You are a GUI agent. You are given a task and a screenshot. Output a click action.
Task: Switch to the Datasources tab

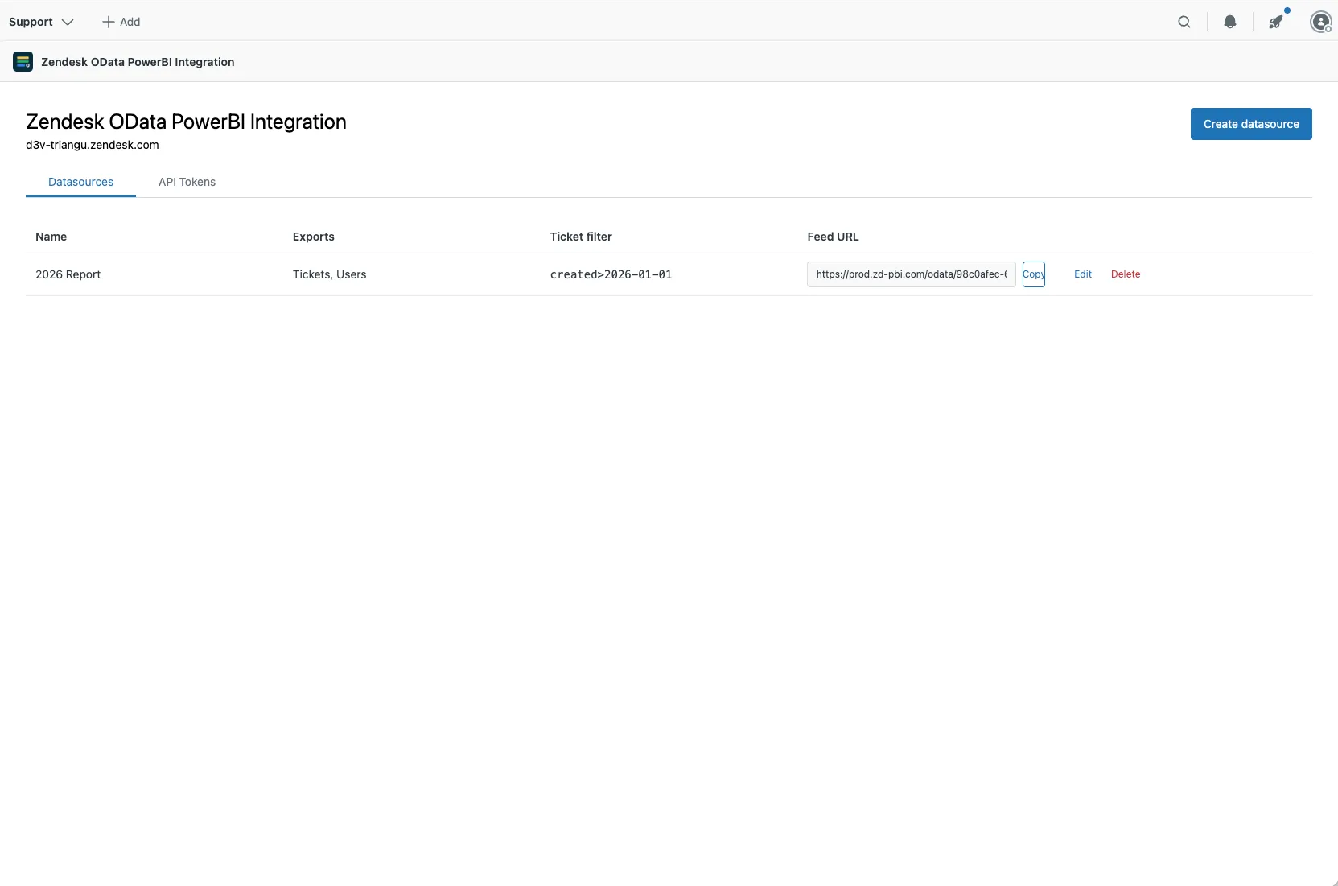pyautogui.click(x=80, y=182)
